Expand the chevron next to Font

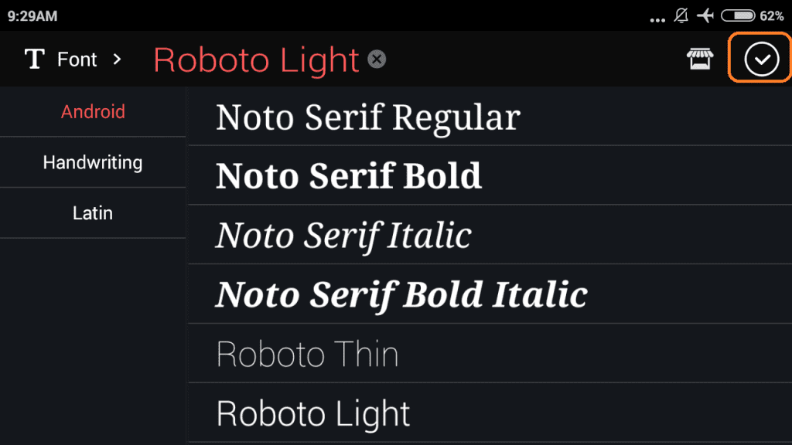(x=118, y=59)
